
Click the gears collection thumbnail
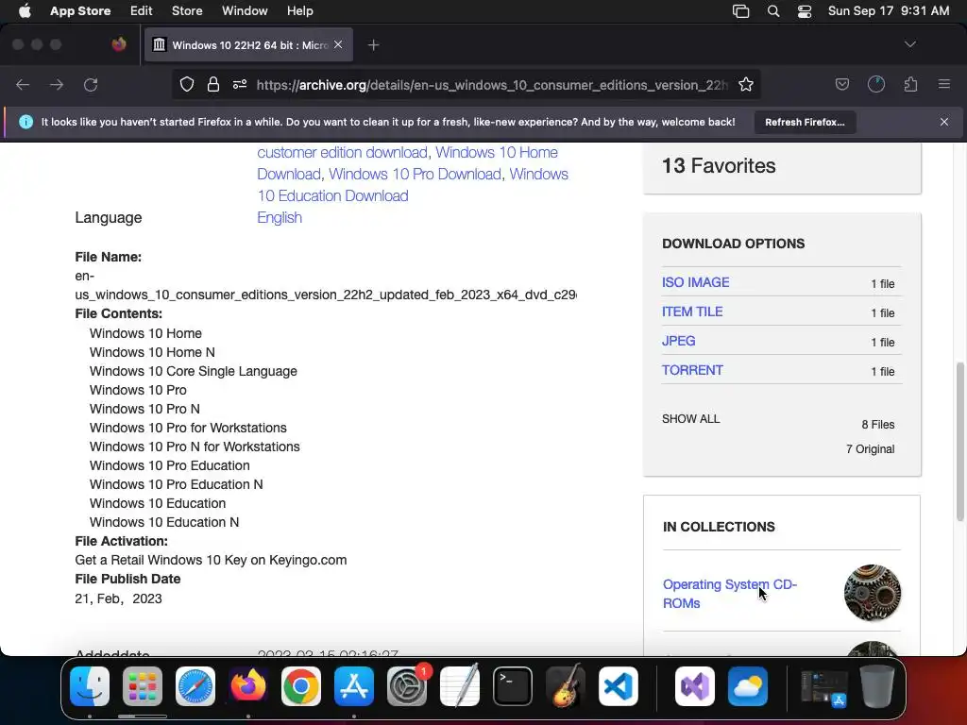(872, 593)
